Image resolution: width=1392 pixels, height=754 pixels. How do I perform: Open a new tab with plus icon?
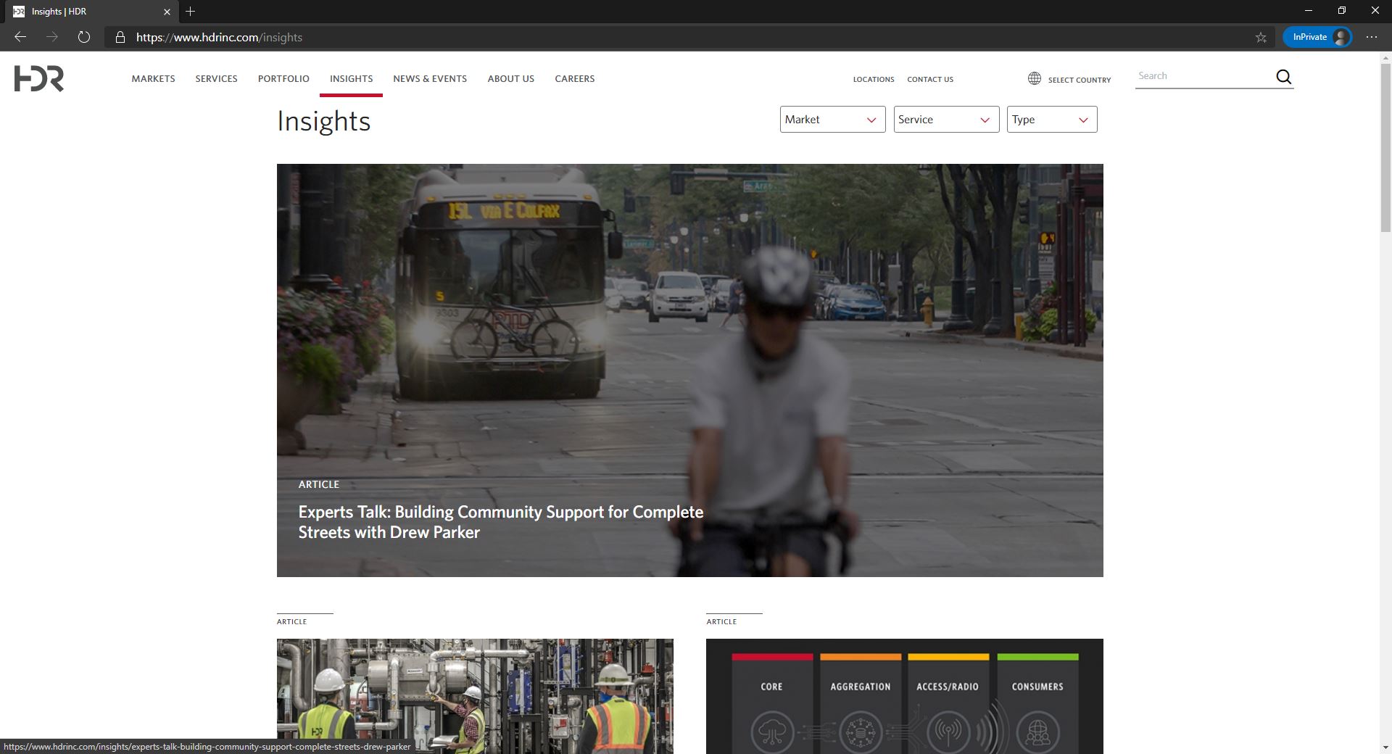coord(190,12)
